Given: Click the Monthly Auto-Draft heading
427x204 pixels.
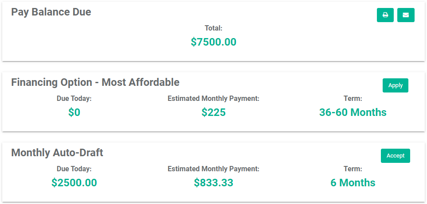Looking at the screenshot, I should coord(57,153).
